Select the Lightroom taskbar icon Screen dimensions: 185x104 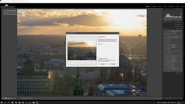coord(37,103)
